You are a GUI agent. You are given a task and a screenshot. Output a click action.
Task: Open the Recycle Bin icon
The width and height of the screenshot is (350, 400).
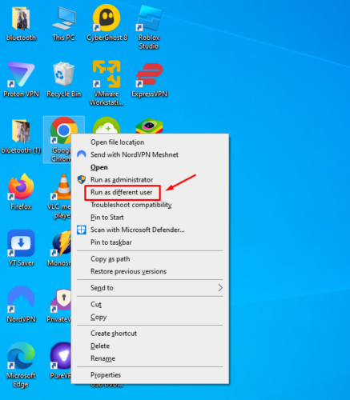[63, 74]
